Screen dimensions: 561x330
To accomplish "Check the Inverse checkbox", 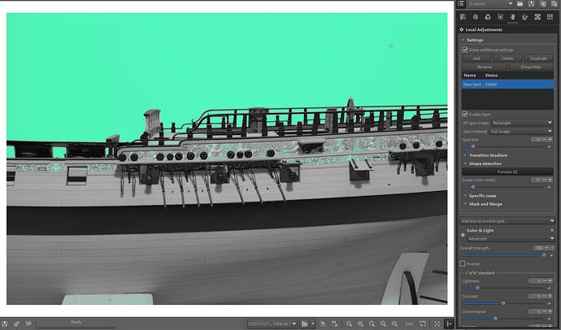I will [463, 264].
